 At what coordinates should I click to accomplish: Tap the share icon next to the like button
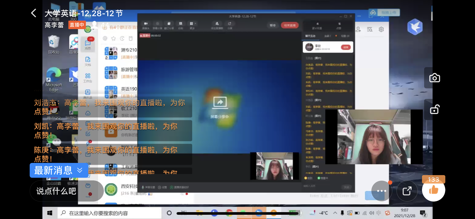pos(407,191)
